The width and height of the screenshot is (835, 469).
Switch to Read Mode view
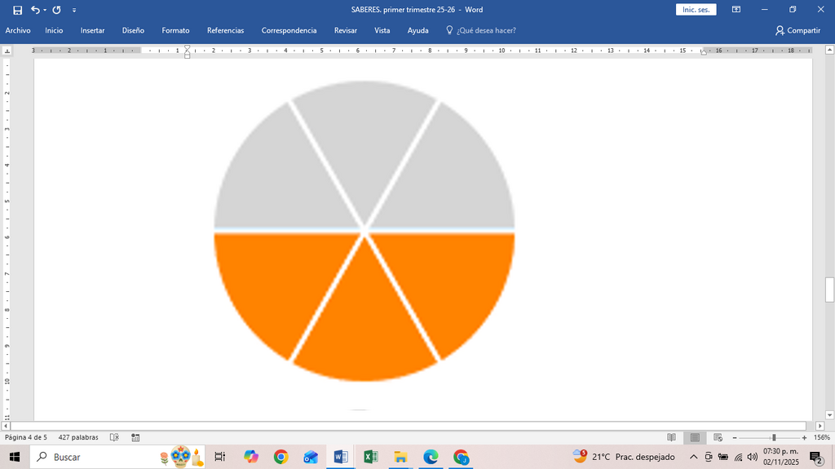(672, 437)
